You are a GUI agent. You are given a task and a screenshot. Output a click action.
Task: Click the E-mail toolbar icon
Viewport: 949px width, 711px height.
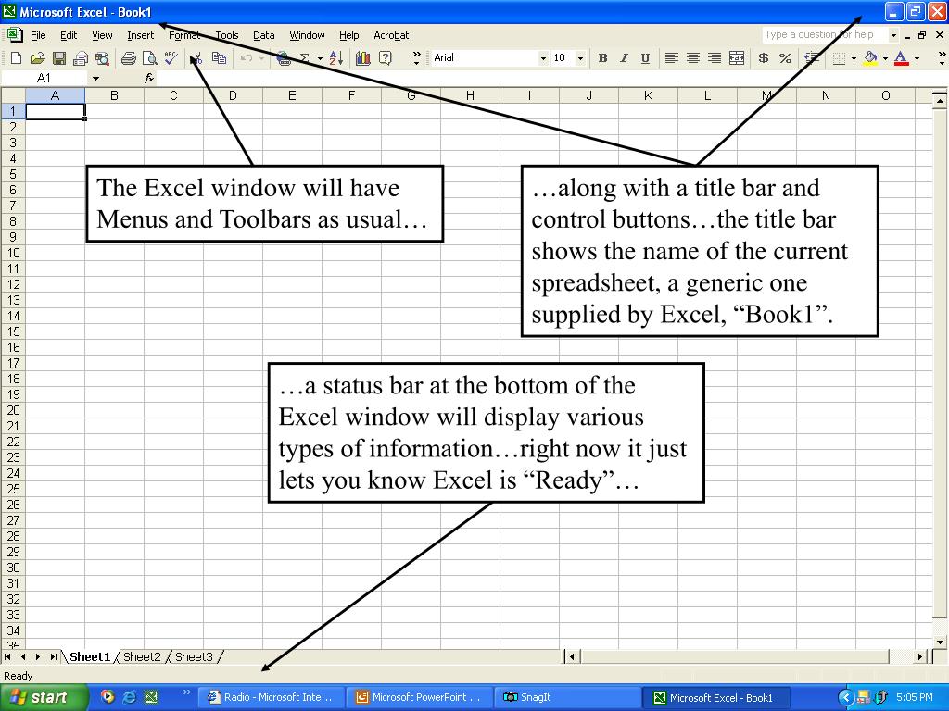pyautogui.click(x=81, y=58)
